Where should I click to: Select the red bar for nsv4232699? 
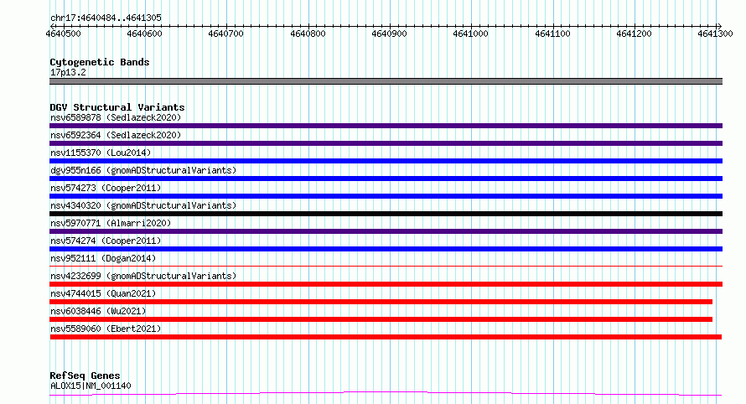tap(386, 284)
